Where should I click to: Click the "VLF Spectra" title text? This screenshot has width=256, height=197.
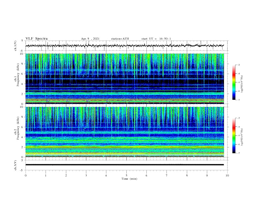coord(37,39)
